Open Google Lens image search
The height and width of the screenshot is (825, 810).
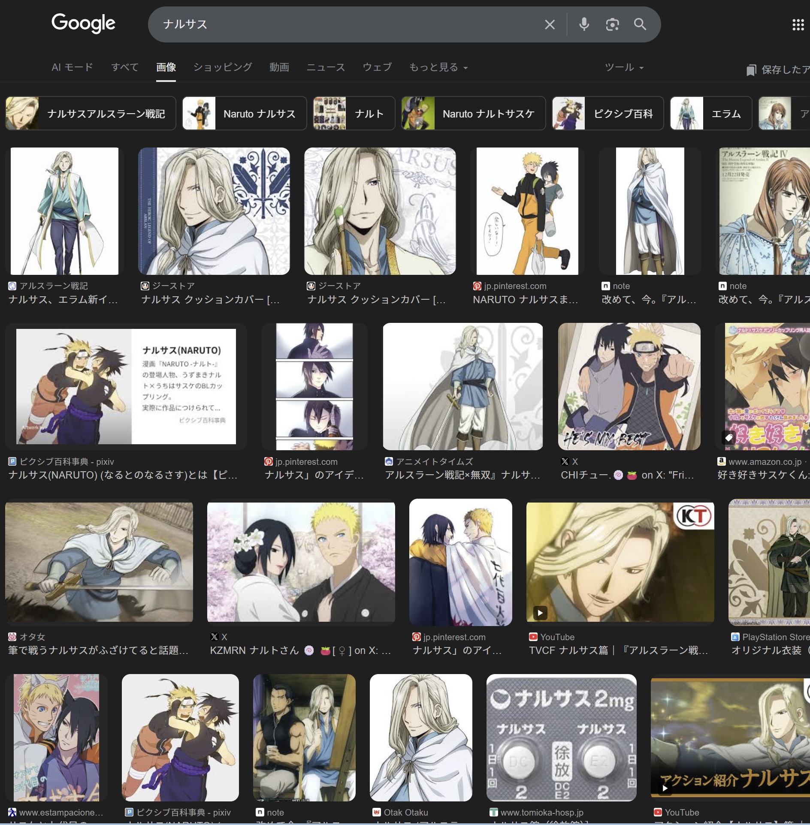(x=612, y=24)
